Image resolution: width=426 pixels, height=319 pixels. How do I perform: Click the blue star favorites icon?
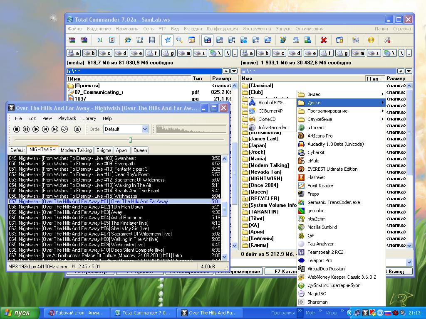coord(167,40)
